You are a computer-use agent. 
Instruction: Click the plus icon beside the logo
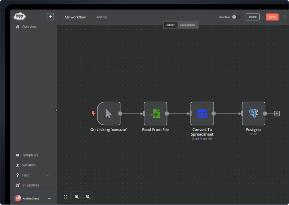point(50,16)
